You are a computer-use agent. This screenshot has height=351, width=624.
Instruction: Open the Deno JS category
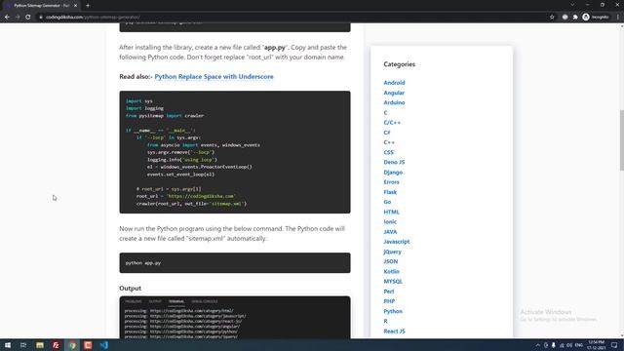point(394,163)
